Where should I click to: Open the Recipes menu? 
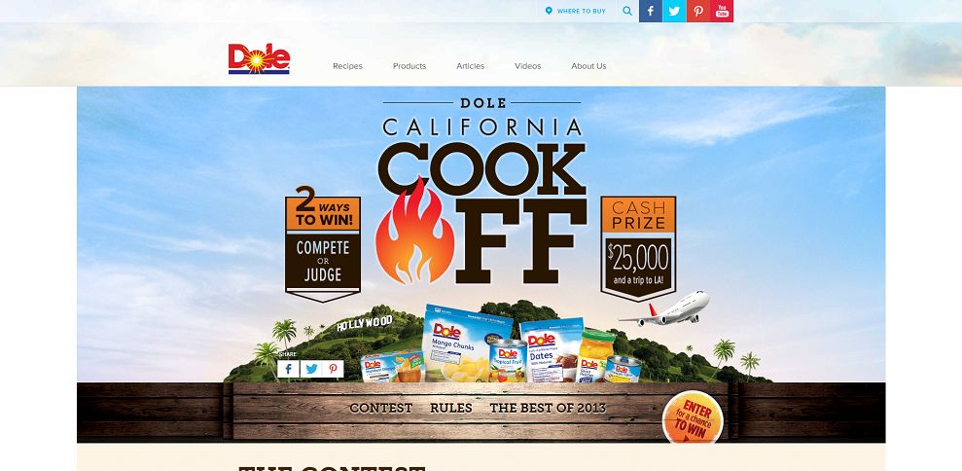click(348, 66)
